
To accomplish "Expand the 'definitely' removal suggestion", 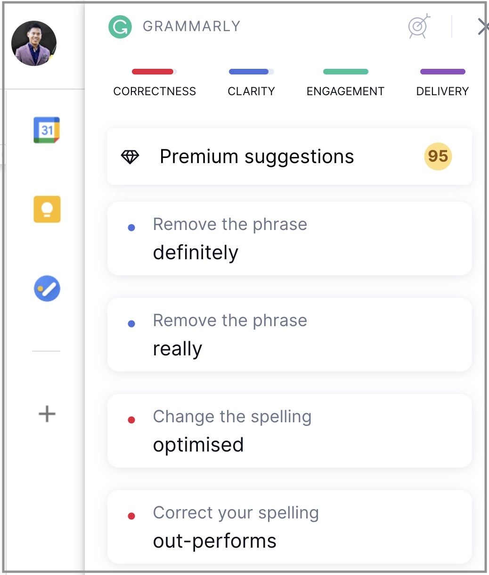I will tap(290, 238).
